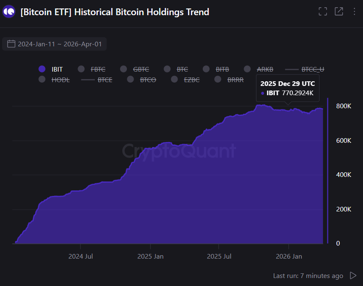This screenshot has height=286, width=363.
Task: Click the tooltip date 2025 Dec 29 UTC
Action: [x=288, y=83]
